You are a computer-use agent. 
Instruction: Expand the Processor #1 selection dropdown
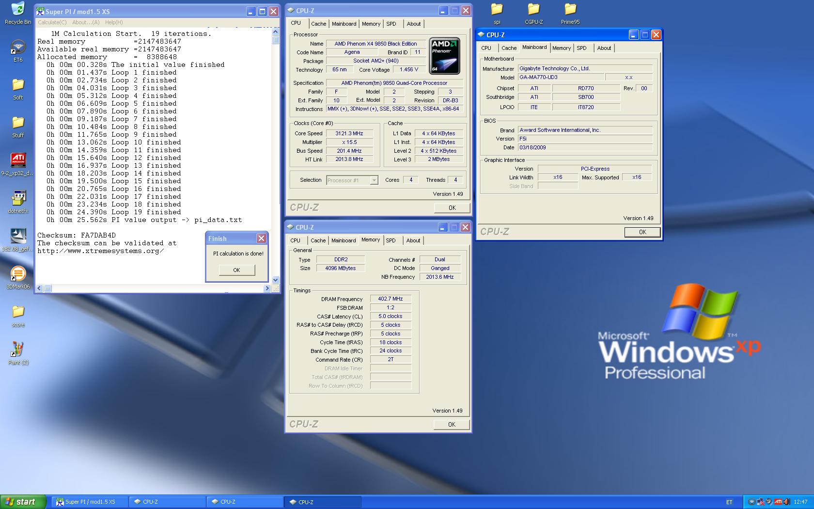[x=374, y=180]
